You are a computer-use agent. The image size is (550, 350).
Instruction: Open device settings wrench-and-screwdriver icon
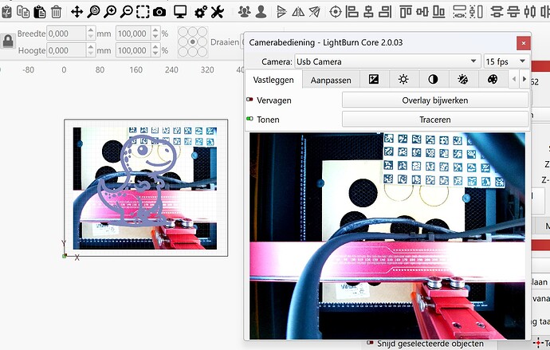tap(217, 12)
